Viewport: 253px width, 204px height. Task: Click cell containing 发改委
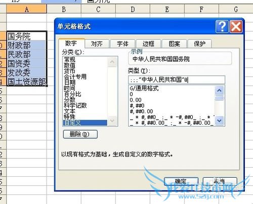click(x=26, y=72)
